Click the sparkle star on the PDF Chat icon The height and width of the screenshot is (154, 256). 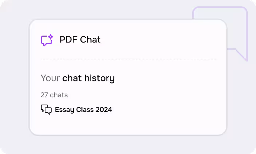point(51,37)
